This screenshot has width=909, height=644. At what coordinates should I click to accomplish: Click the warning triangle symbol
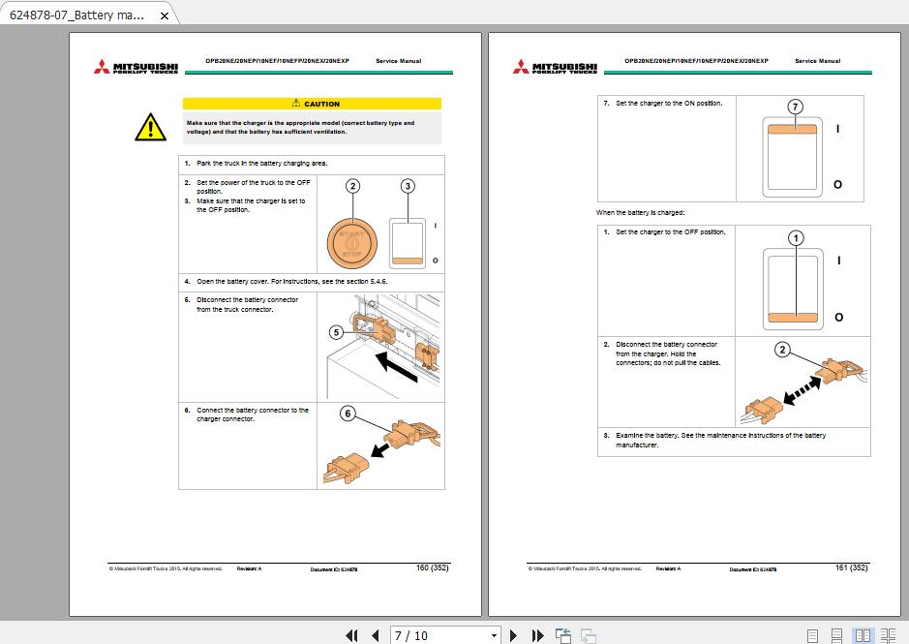point(150,127)
